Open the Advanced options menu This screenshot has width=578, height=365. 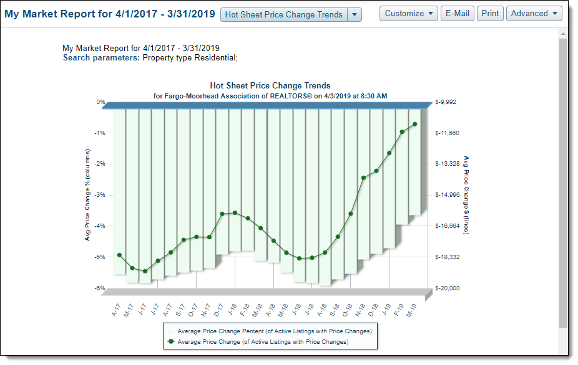[x=534, y=14]
